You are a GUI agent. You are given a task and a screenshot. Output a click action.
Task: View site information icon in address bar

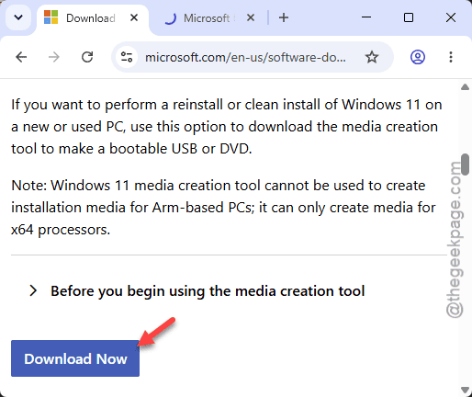pos(127,57)
